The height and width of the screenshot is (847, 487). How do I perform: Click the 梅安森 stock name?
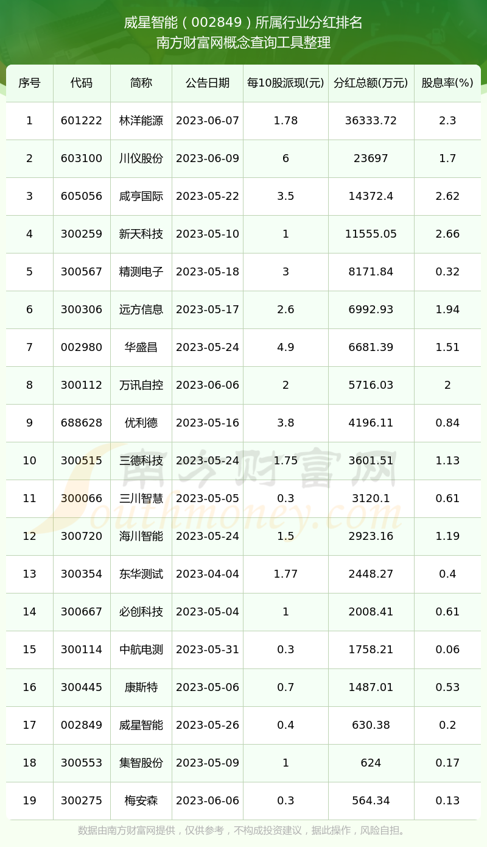click(x=141, y=801)
